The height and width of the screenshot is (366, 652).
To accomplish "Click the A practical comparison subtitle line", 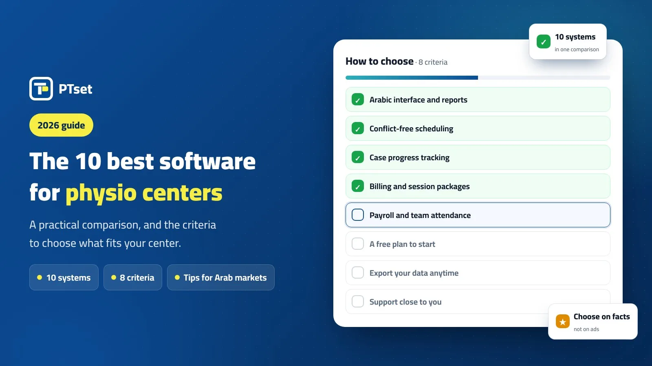I will click(123, 225).
